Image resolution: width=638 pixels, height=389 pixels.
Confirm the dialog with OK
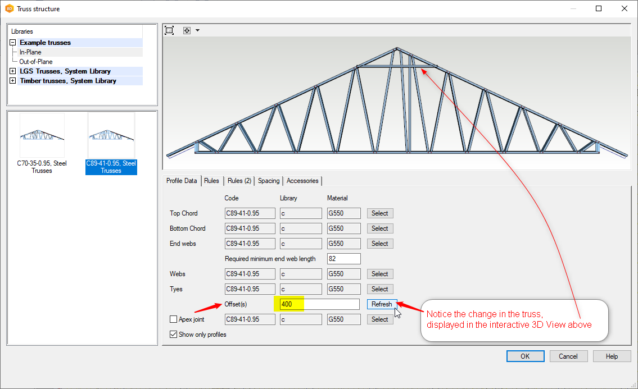[525, 356]
